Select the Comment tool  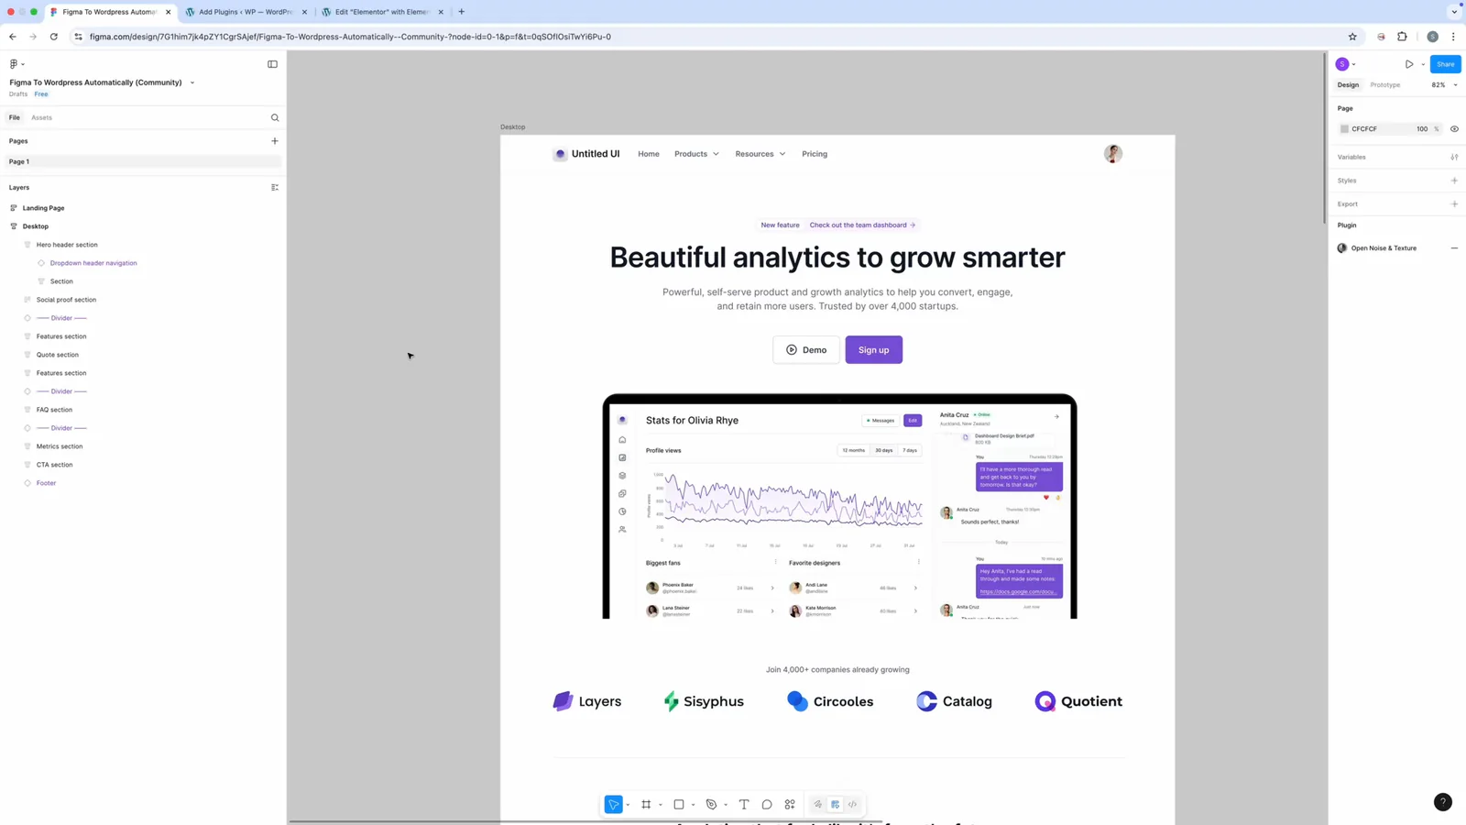point(767,805)
